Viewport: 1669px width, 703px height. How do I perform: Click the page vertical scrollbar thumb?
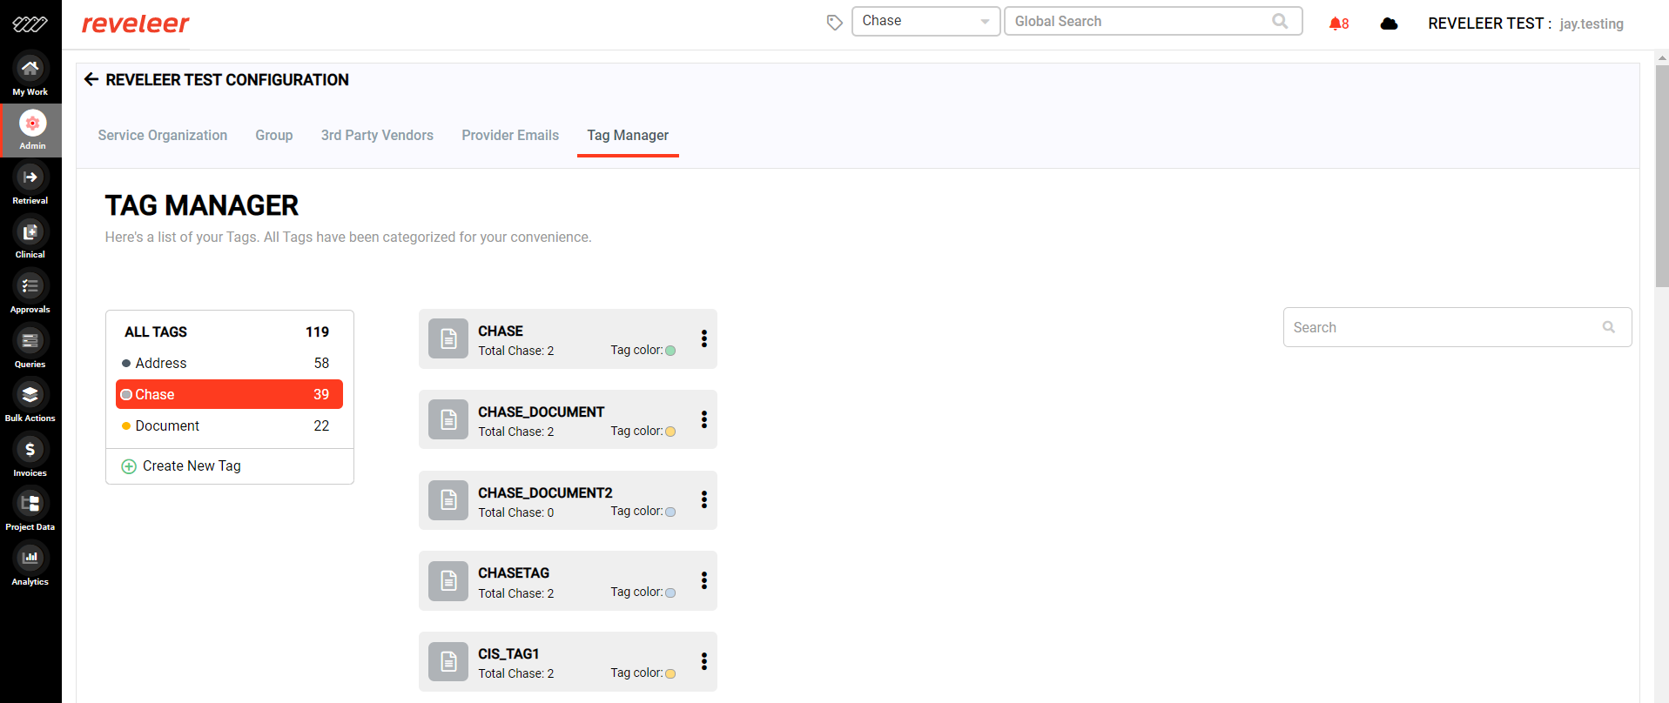point(1662,176)
